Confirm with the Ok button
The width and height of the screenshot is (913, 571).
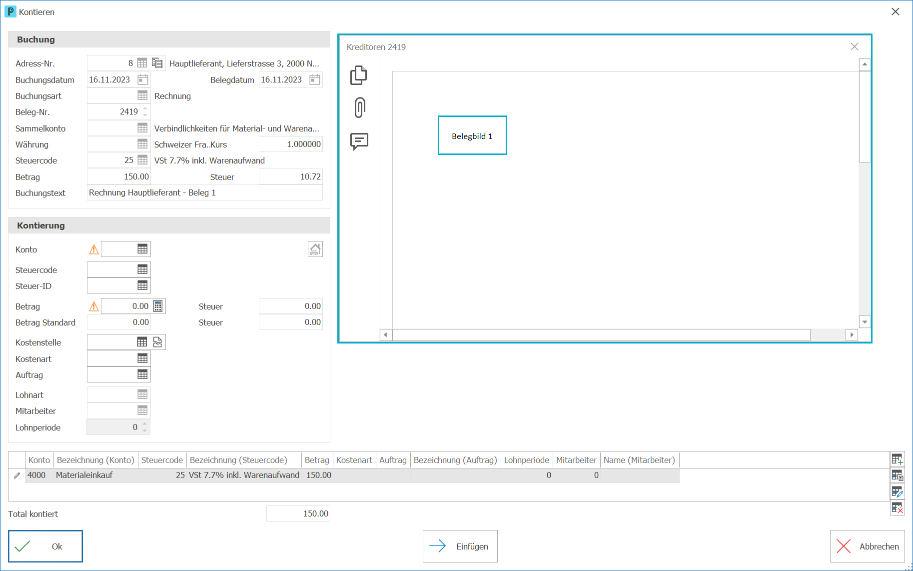(x=45, y=546)
